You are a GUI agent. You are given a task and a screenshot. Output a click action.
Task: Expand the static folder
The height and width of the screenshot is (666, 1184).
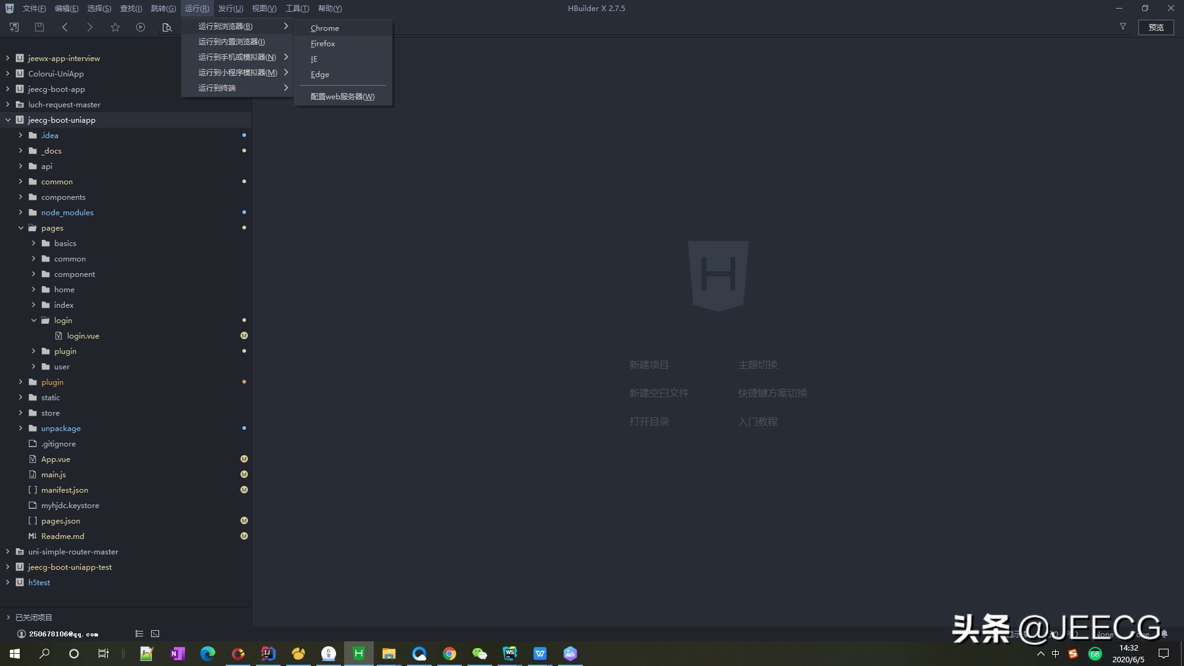click(20, 397)
